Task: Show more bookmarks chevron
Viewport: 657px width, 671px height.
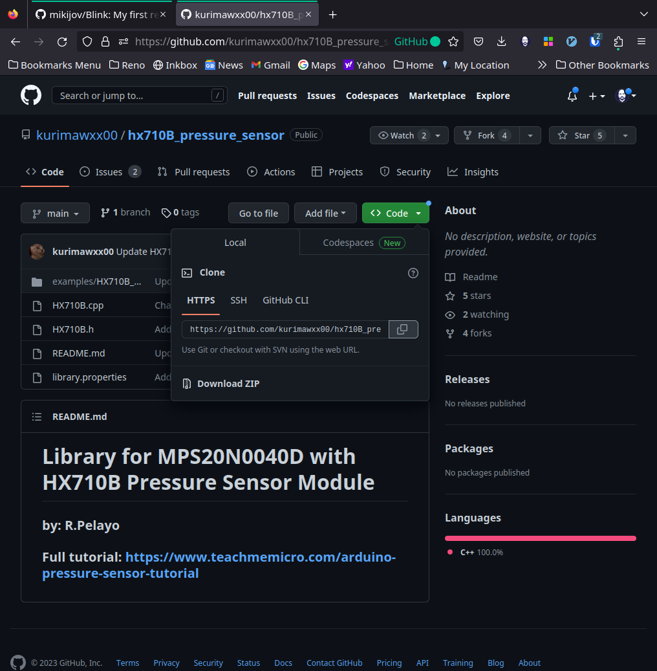Action: coord(542,65)
